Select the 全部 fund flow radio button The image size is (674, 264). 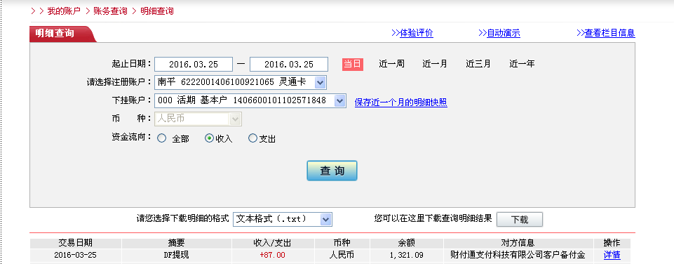point(161,138)
